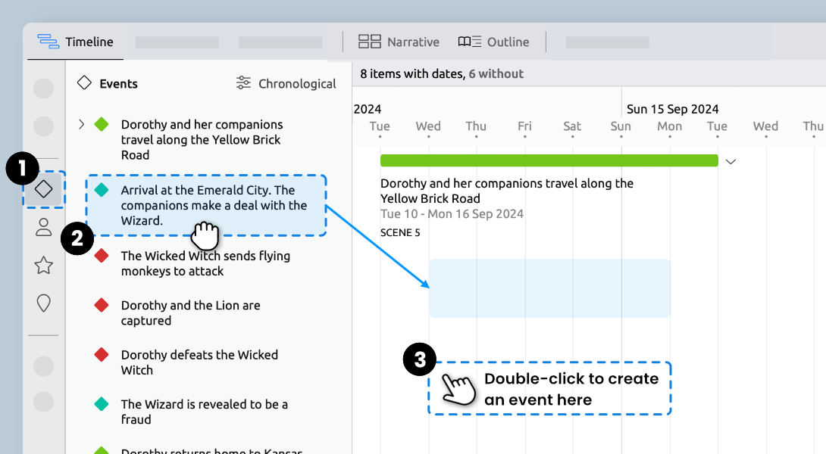Viewport: 826px width, 454px height.
Task: Click the diamond icon beside Events header
Action: (84, 82)
